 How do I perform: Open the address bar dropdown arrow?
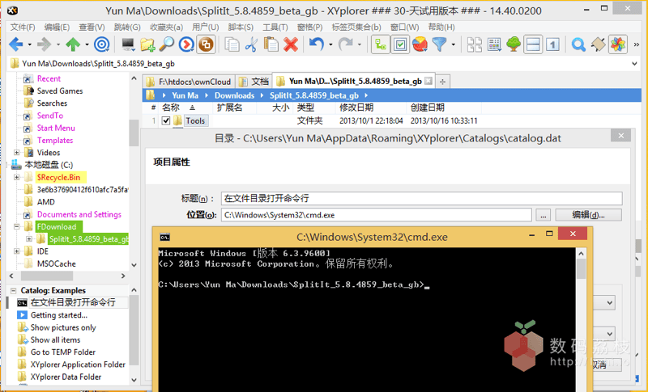pyautogui.click(x=634, y=64)
